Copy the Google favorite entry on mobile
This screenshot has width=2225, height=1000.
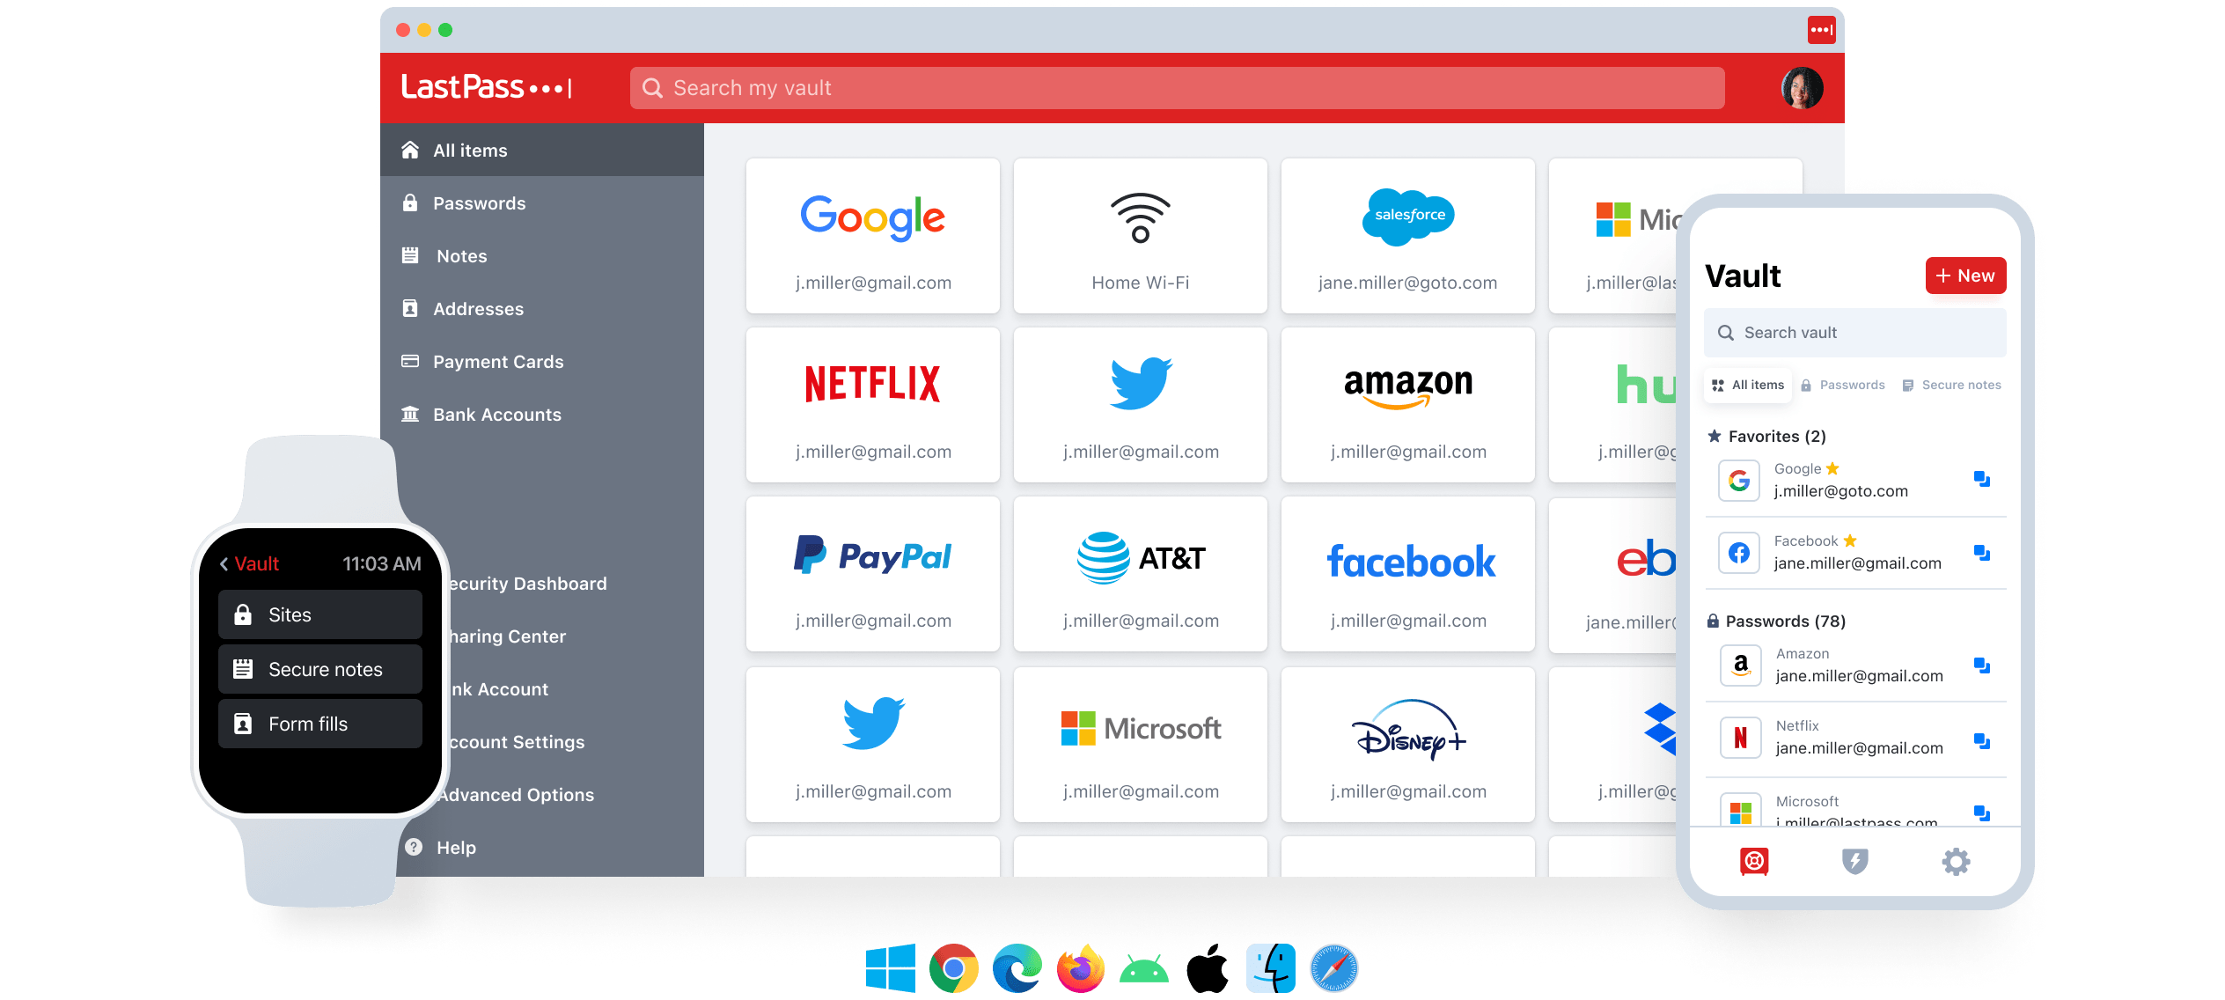point(1981,479)
